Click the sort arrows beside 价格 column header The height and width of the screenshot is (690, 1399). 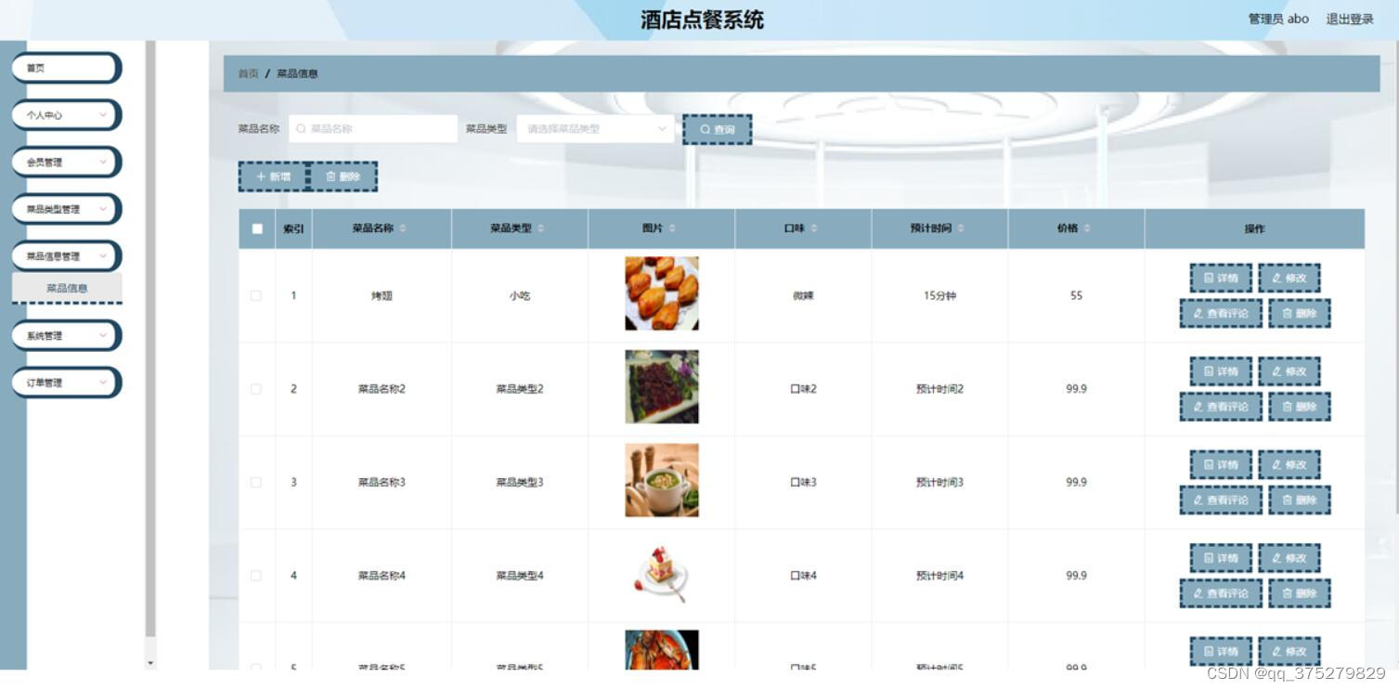pyautogui.click(x=1086, y=228)
